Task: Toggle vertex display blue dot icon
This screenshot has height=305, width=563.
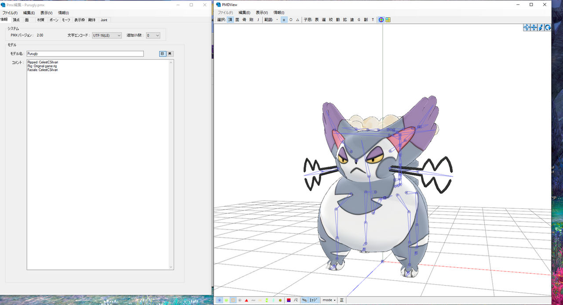Action: point(219,300)
